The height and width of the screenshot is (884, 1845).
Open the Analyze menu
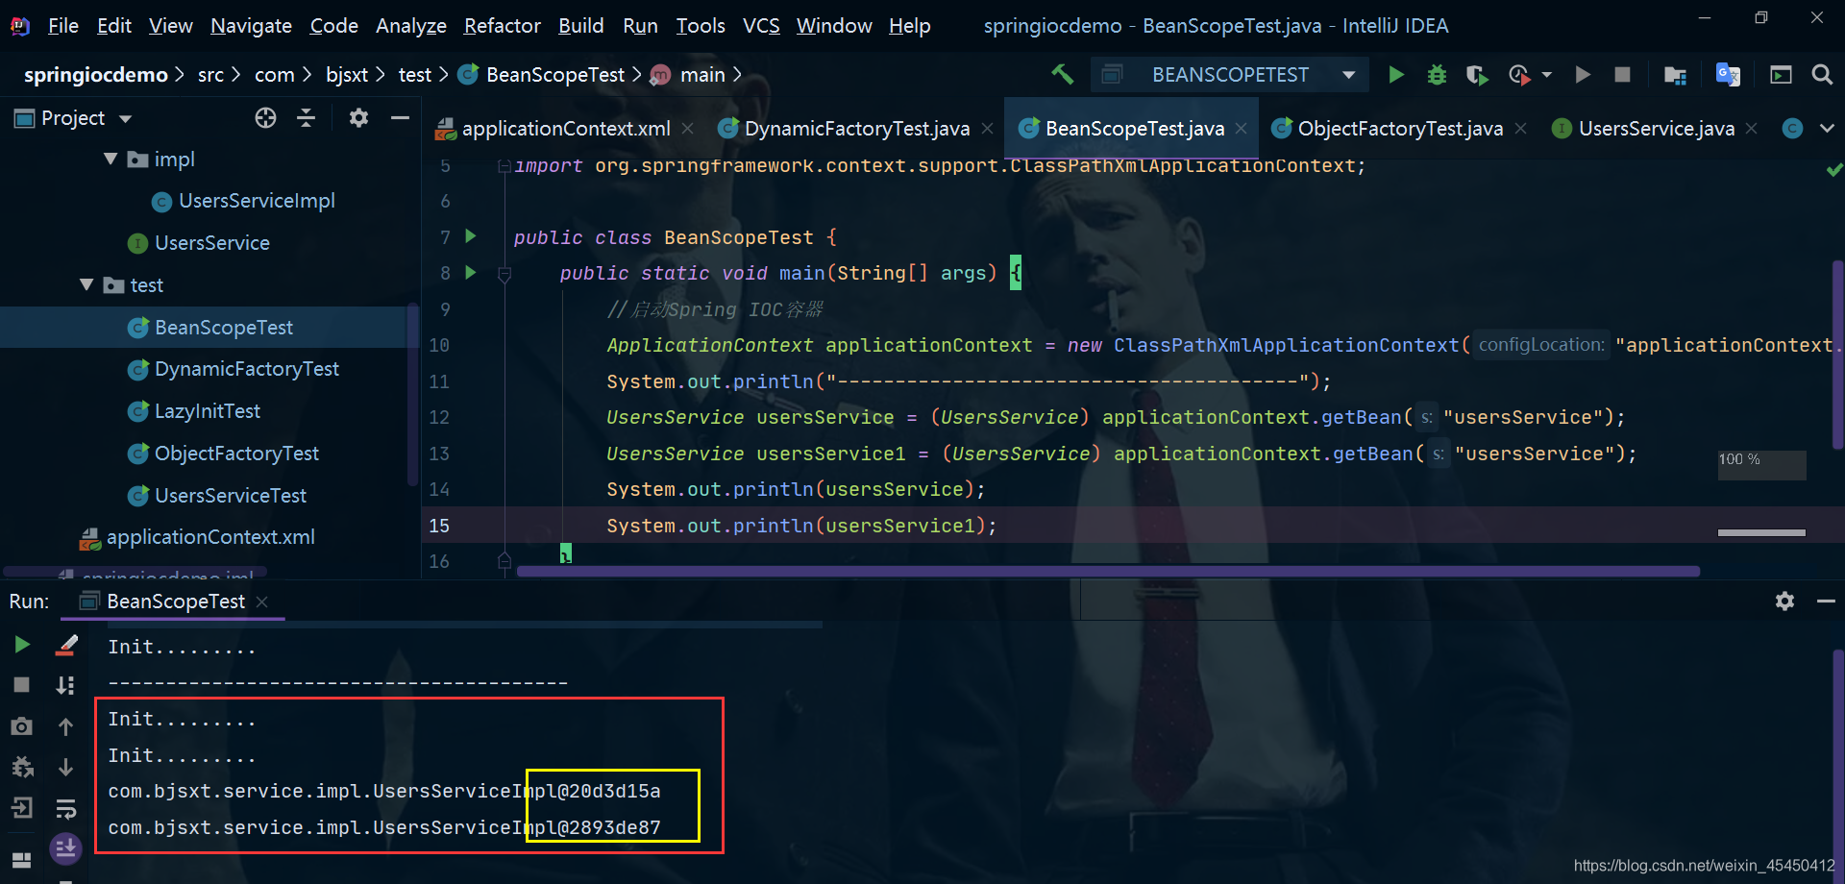pos(410,26)
